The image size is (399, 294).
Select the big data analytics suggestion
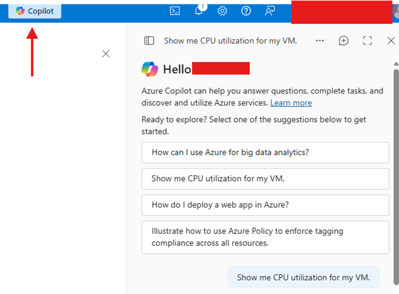coord(265,152)
